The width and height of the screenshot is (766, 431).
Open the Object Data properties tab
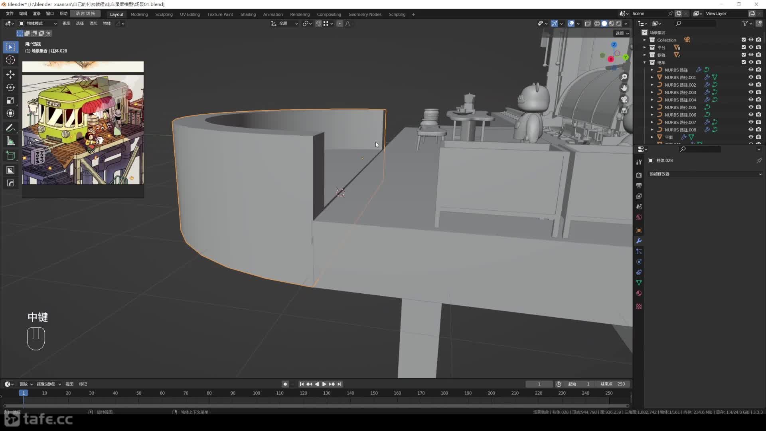click(x=639, y=283)
